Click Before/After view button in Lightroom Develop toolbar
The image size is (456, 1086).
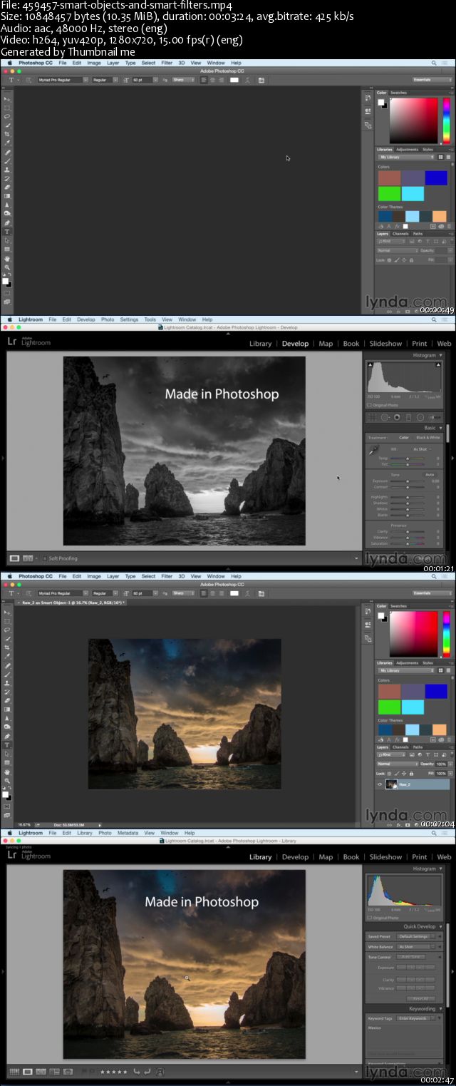28,558
